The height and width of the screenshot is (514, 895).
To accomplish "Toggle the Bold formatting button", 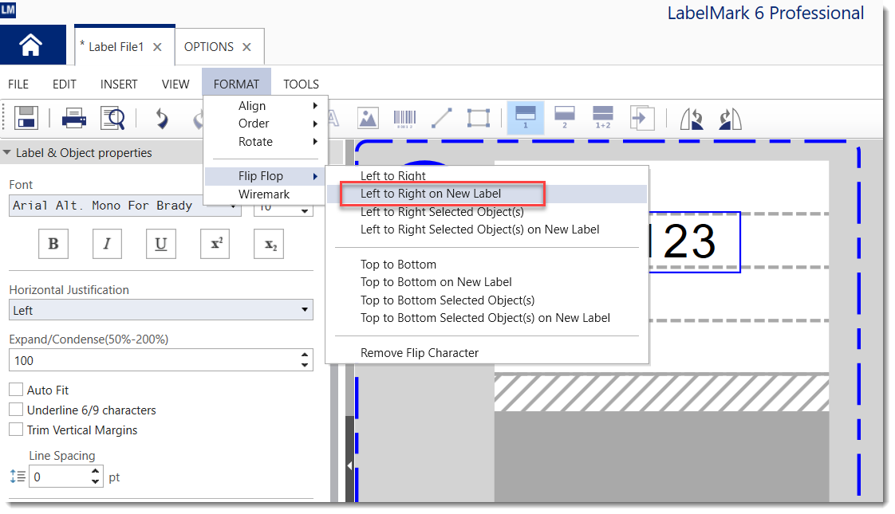I will (53, 245).
